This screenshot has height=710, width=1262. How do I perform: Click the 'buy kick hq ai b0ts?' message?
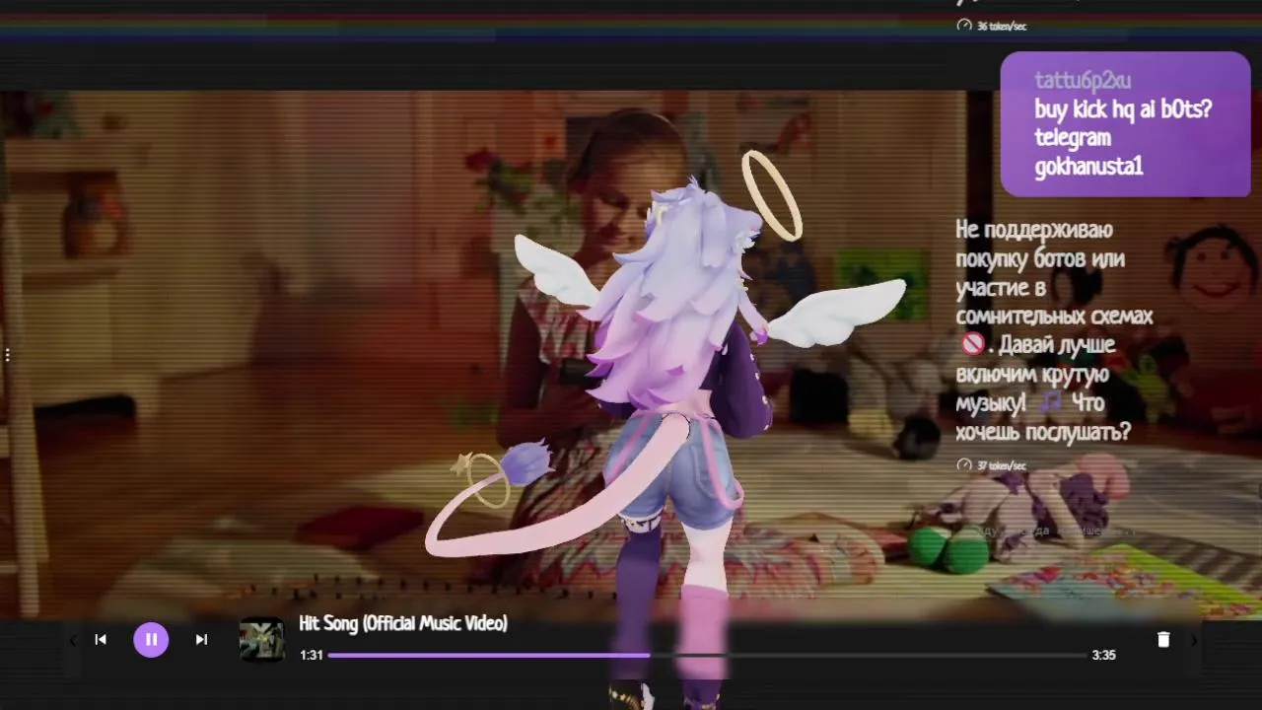coord(1123,109)
